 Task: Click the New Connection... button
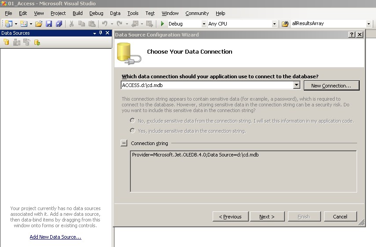[332, 85]
